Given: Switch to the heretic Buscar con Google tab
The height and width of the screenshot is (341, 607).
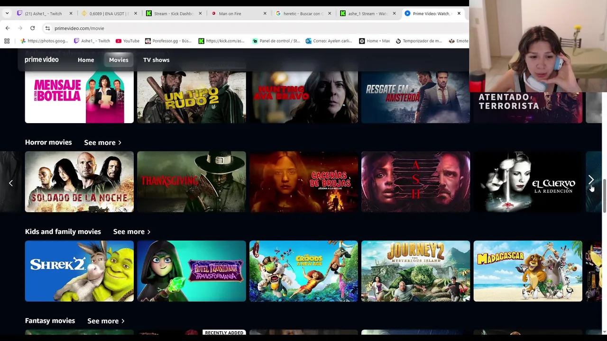Looking at the screenshot, I should tap(303, 13).
